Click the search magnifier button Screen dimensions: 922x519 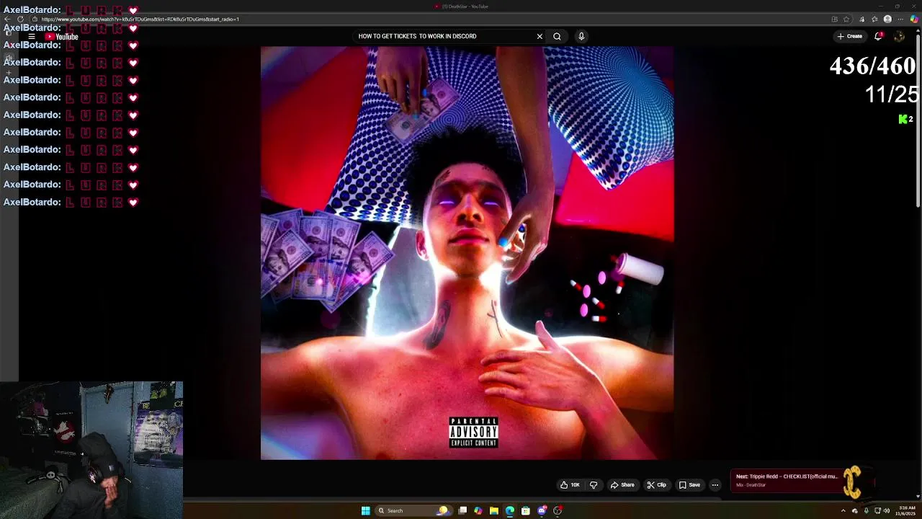(x=557, y=36)
